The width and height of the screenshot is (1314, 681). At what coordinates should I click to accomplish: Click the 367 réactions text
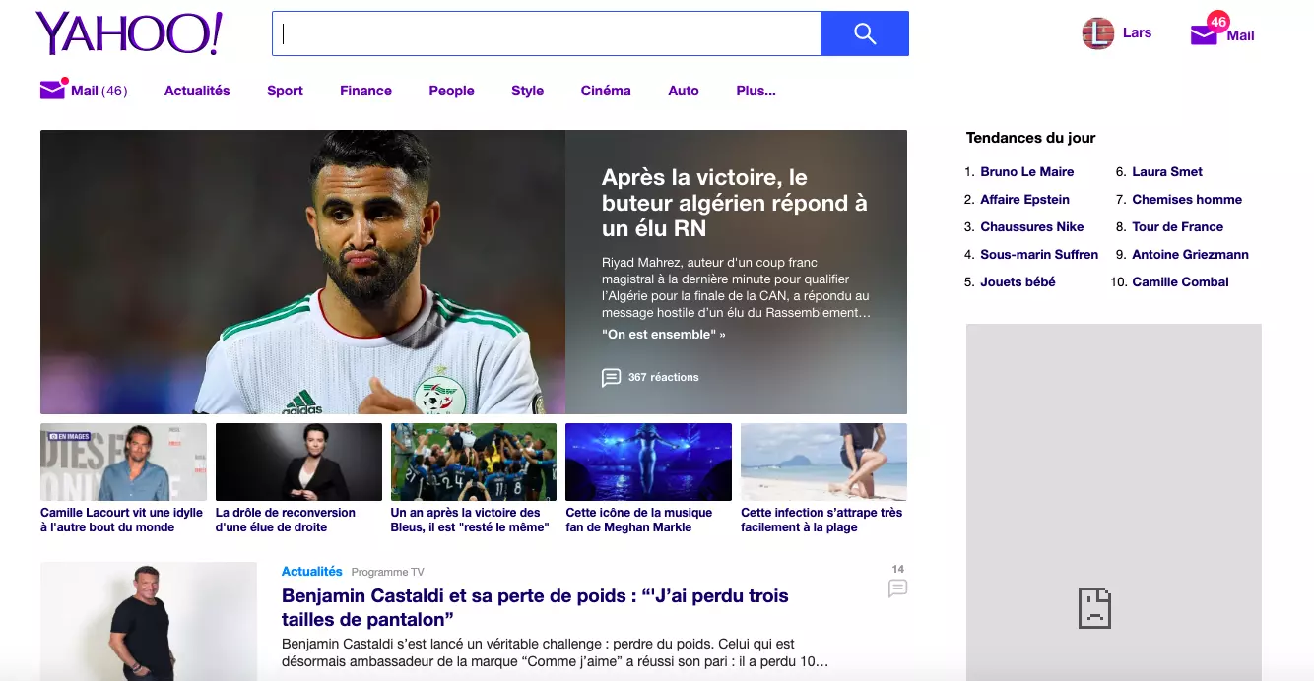click(x=664, y=377)
